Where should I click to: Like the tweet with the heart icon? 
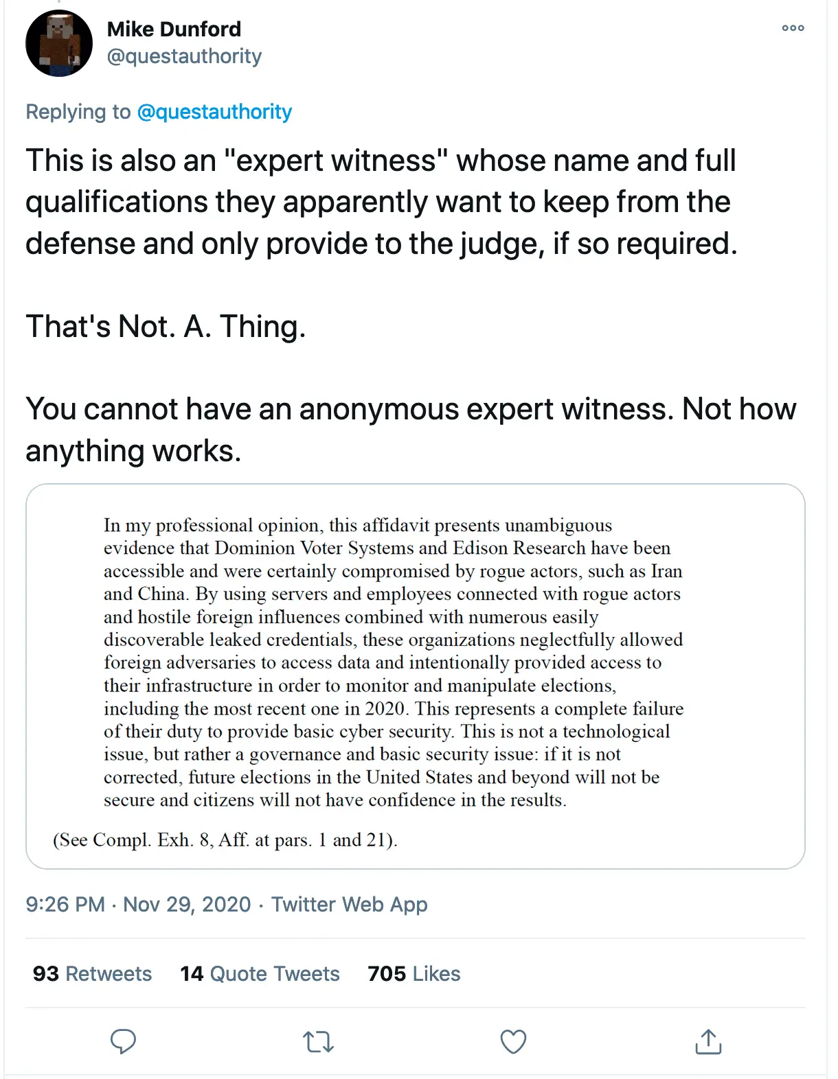(x=513, y=1041)
